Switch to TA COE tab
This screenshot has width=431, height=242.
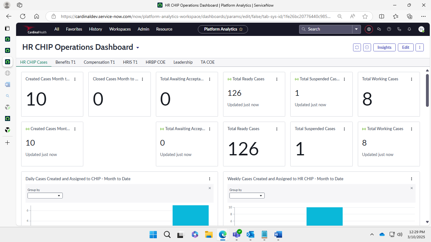[208, 62]
